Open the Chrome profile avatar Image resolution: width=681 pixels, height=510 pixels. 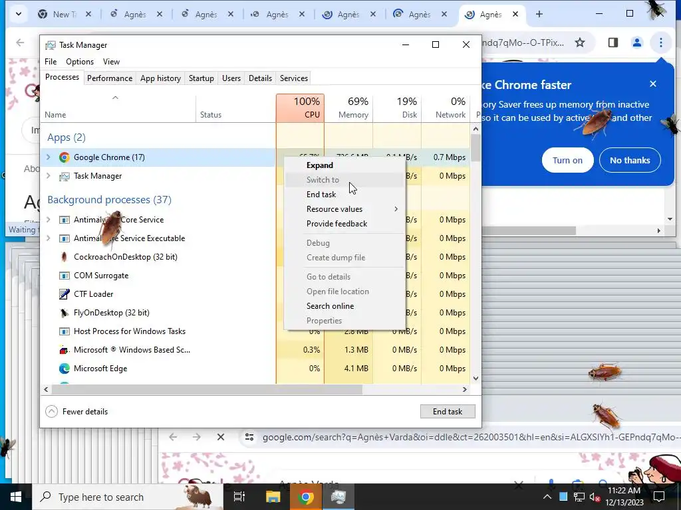click(x=636, y=42)
